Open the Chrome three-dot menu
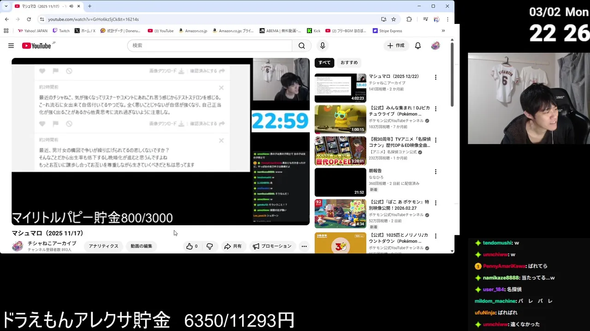Image resolution: width=590 pixels, height=331 pixels. click(x=448, y=19)
